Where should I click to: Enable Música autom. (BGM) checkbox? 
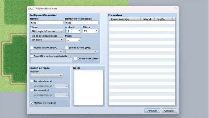tap(32, 47)
